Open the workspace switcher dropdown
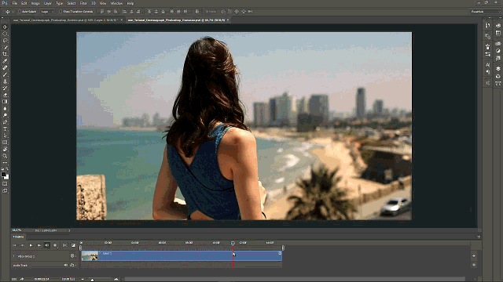 tap(486, 12)
